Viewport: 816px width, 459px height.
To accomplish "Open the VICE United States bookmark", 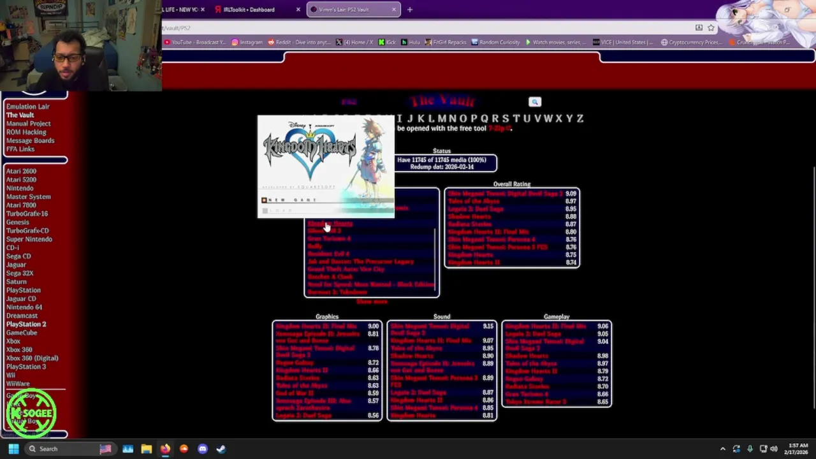I will [623, 42].
